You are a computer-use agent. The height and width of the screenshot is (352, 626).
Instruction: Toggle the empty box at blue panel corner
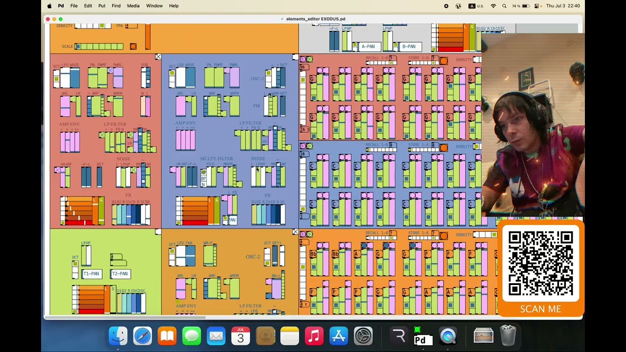pos(295,57)
